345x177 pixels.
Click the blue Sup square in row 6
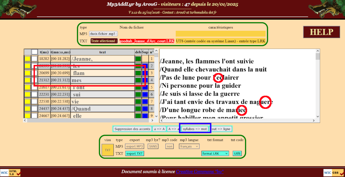pos(145,94)
